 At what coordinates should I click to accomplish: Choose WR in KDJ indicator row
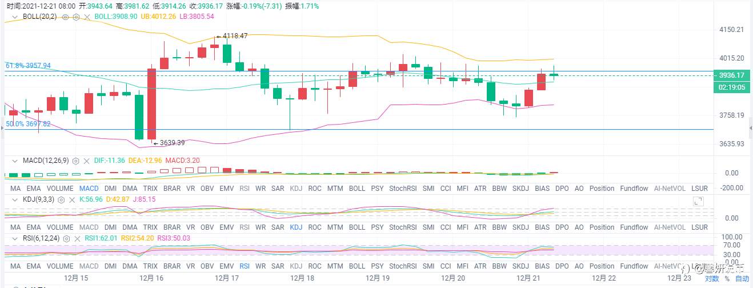[261, 227]
